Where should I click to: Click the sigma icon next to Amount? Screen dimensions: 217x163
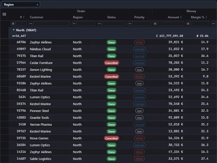pyautogui.click(x=181, y=17)
